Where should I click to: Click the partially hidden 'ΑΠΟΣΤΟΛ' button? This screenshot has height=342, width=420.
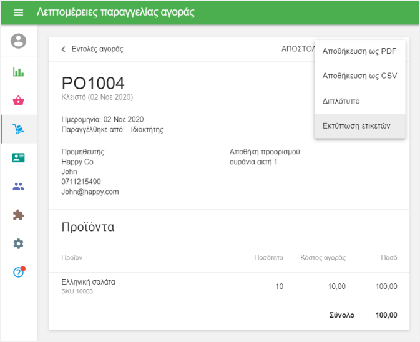click(297, 49)
